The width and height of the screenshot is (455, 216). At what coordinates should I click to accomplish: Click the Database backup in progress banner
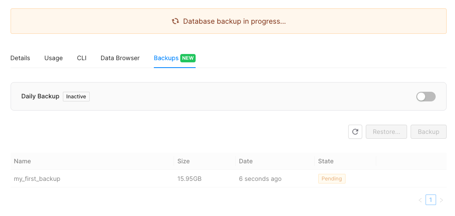[x=228, y=21]
